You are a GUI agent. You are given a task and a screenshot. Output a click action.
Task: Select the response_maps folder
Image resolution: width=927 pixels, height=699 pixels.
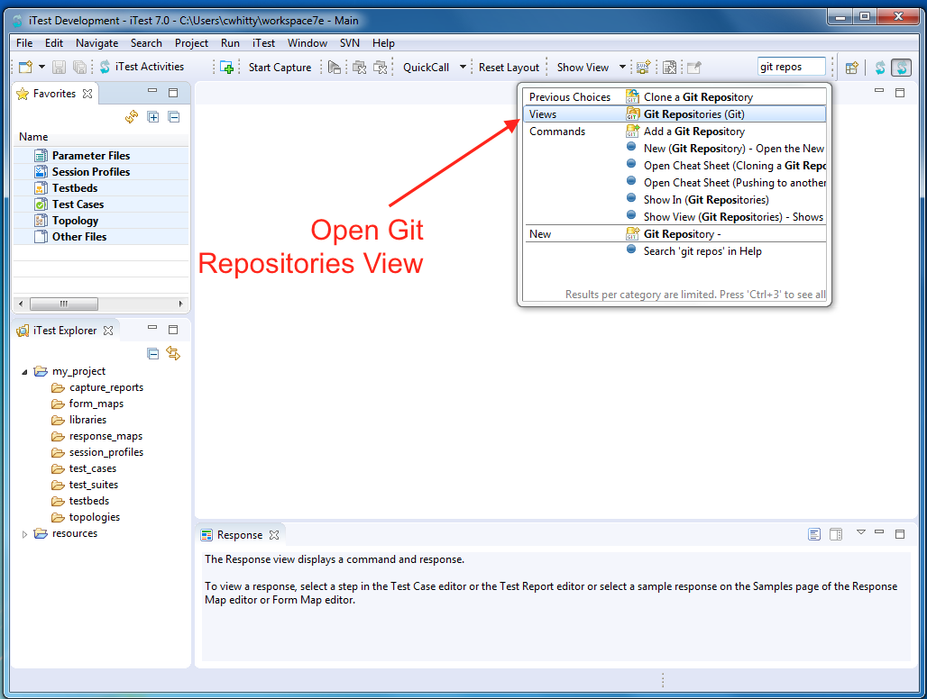pyautogui.click(x=97, y=436)
